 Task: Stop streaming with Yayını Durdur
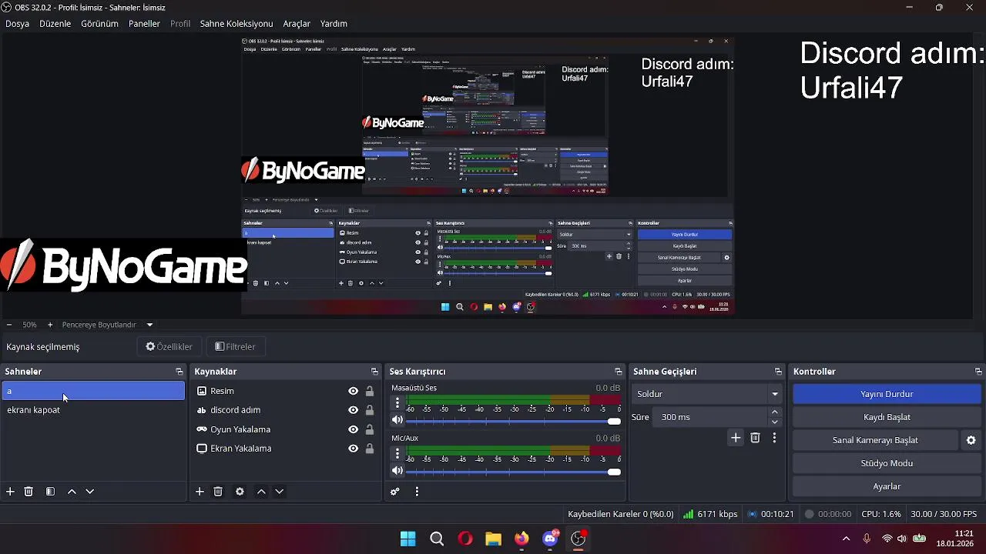[887, 394]
